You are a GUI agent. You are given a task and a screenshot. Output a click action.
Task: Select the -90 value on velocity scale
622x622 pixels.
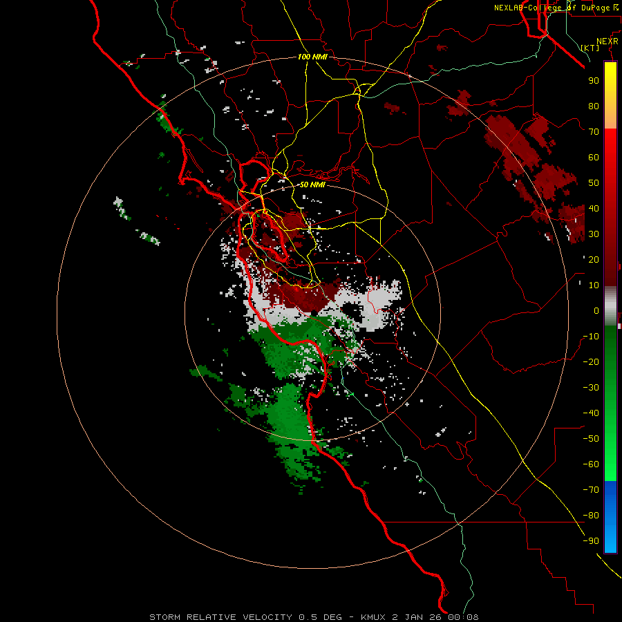pos(591,541)
